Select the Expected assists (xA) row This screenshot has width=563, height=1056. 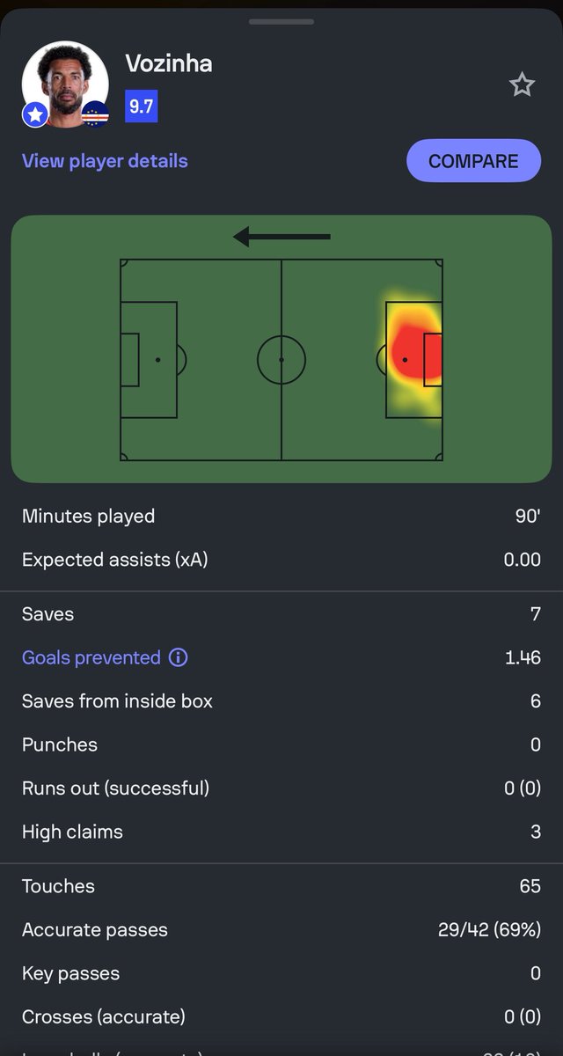tap(281, 560)
